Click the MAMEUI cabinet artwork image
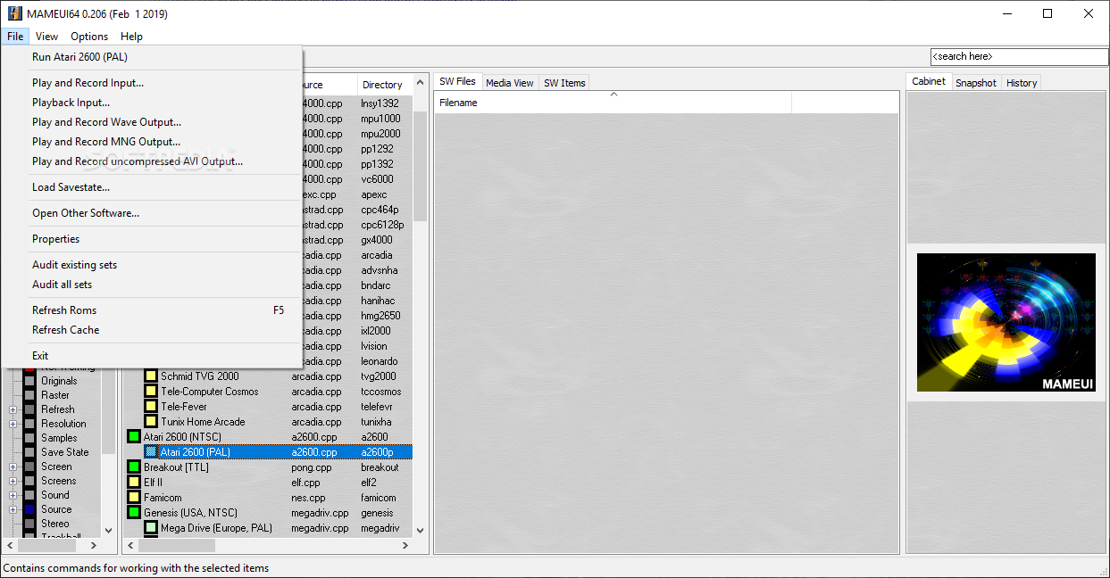 click(1006, 323)
